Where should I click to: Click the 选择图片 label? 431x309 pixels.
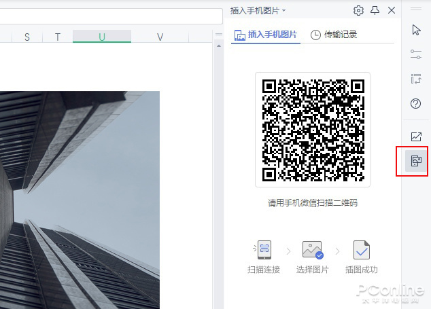pos(313,270)
